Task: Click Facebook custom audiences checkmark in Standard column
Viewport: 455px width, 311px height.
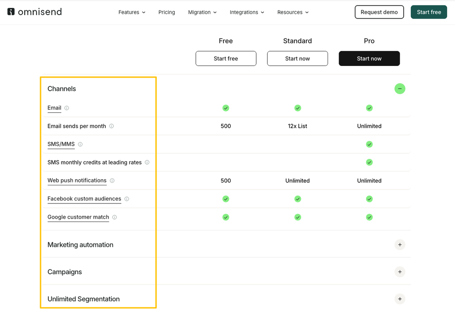Action: (298, 199)
